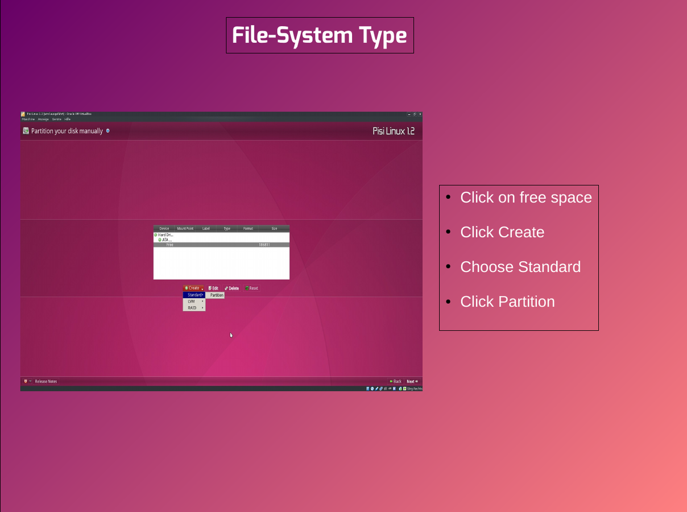687x512 pixels.
Task: Open the Anzeige menu in VirtualBox
Action: (43, 119)
